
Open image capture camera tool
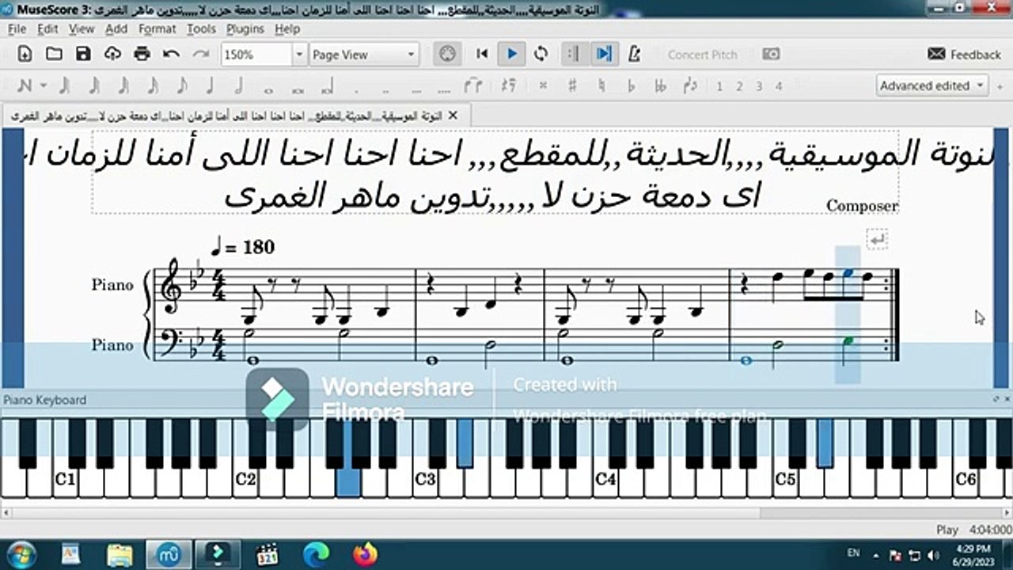pos(770,54)
